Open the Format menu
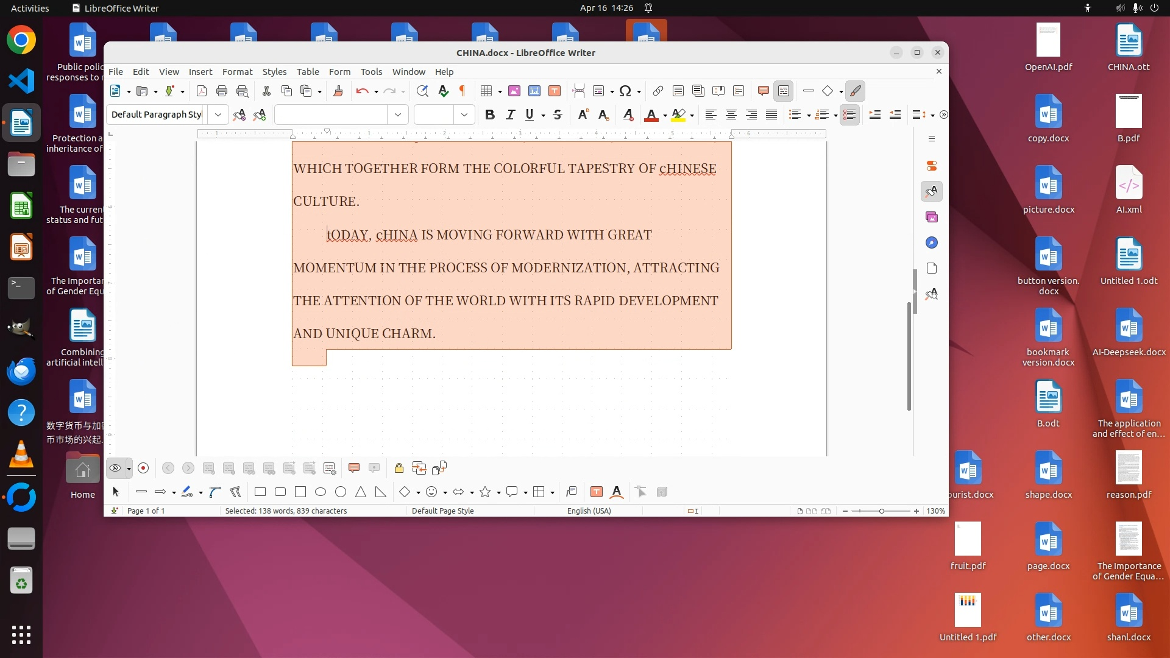1170x658 pixels. click(x=237, y=72)
